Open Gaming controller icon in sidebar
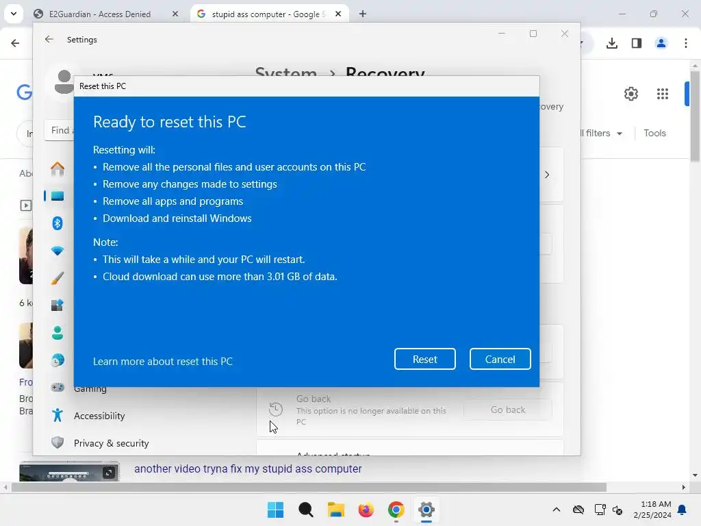 click(x=58, y=388)
